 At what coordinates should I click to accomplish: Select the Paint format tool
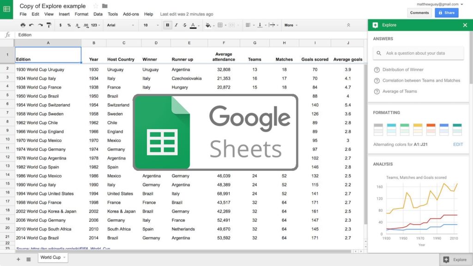click(49, 25)
